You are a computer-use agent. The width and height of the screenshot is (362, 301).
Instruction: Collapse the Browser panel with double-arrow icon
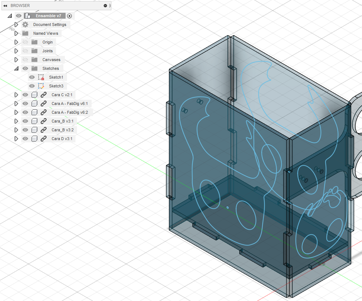5,5
